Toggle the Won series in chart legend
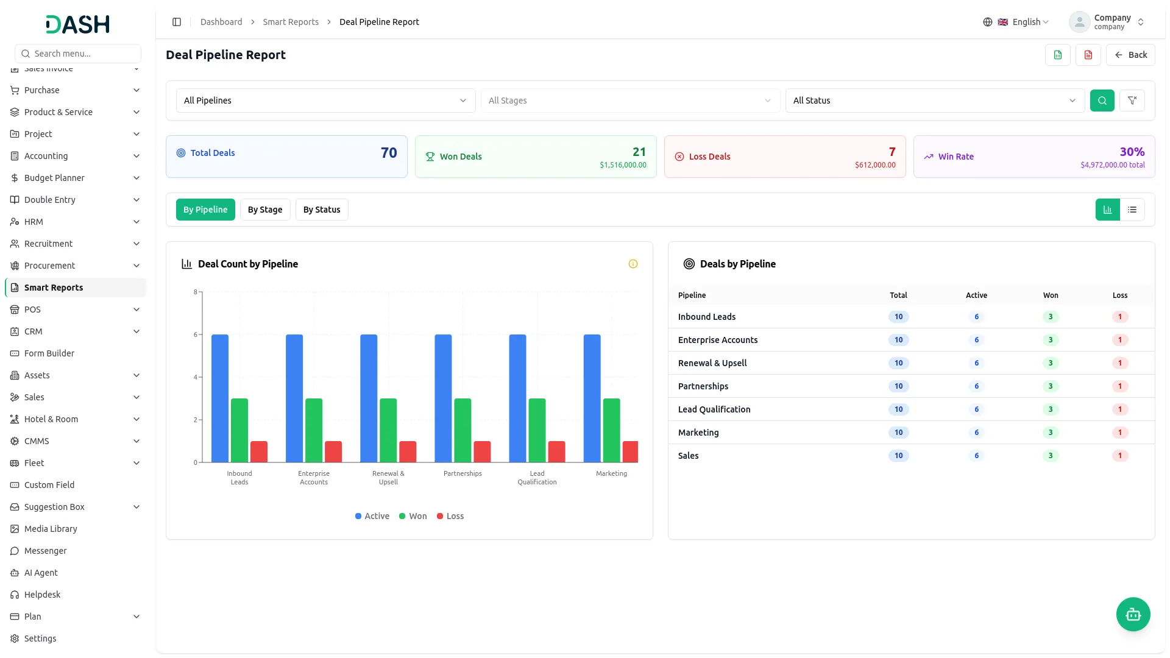Viewport: 1170px width, 658px height. 413,516
